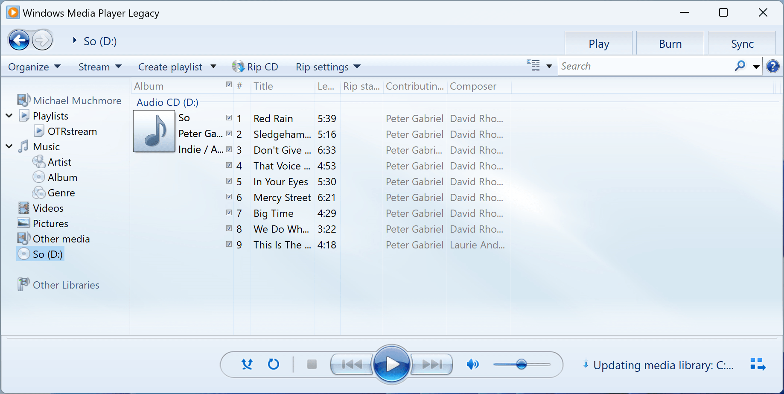Open the Create playlist dropdown arrow
Image resolution: width=784 pixels, height=394 pixels.
tap(213, 67)
